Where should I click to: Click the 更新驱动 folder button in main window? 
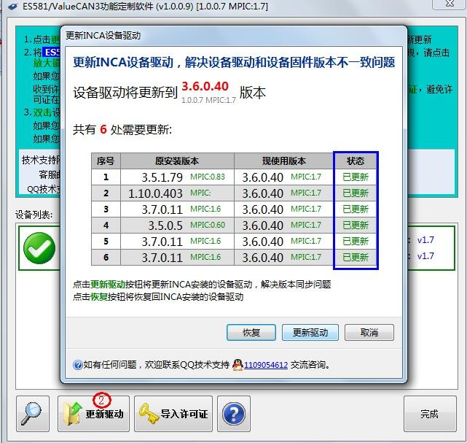click(x=93, y=414)
